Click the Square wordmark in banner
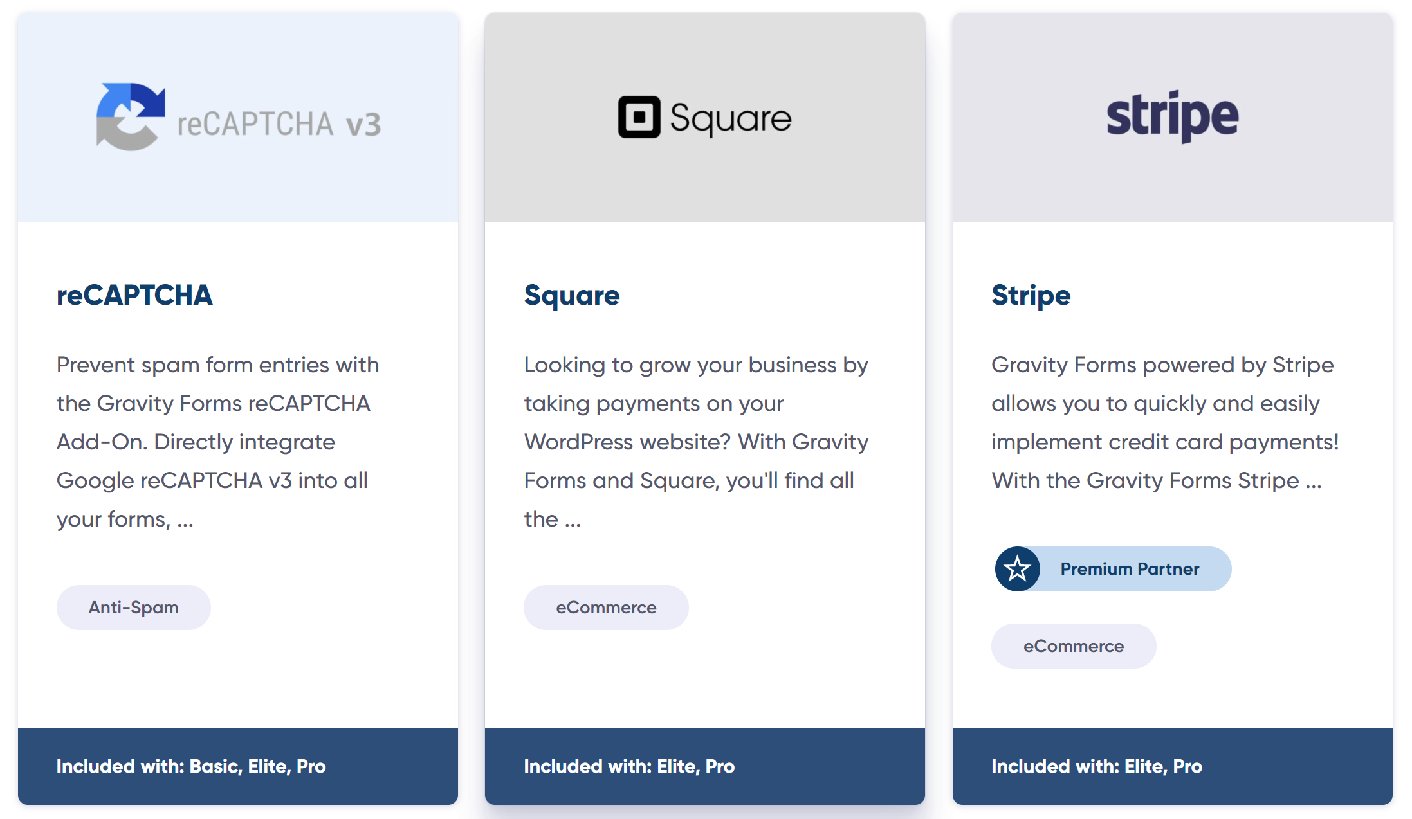The height and width of the screenshot is (819, 1412). 731,119
